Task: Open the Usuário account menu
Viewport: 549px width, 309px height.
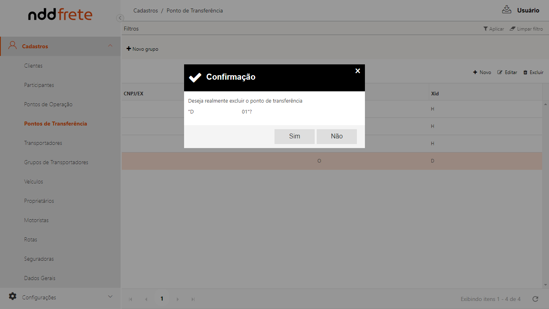Action: (528, 10)
